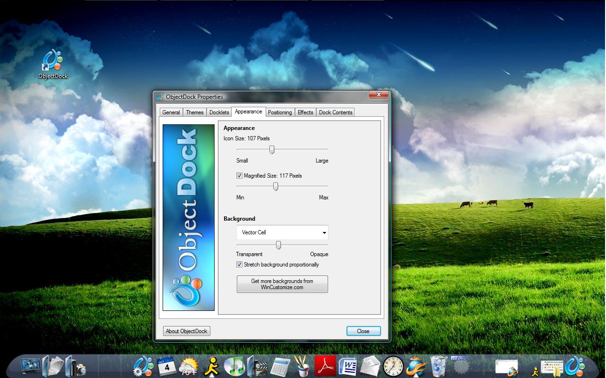Click the Icon Size slider handle

[x=272, y=149]
